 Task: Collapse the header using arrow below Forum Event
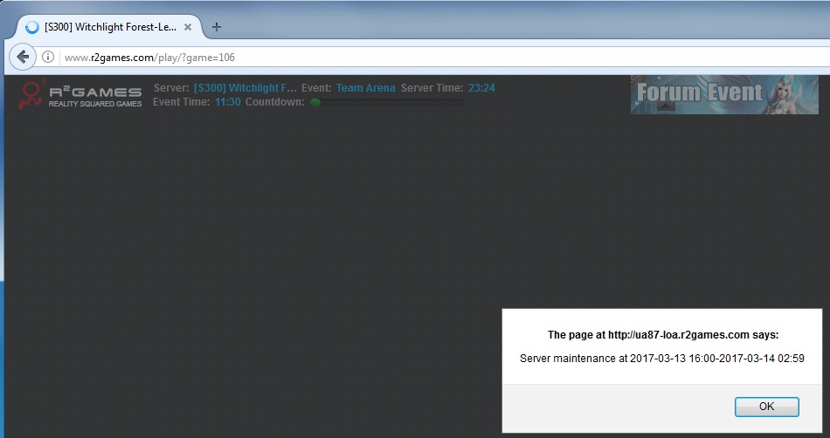[666, 106]
